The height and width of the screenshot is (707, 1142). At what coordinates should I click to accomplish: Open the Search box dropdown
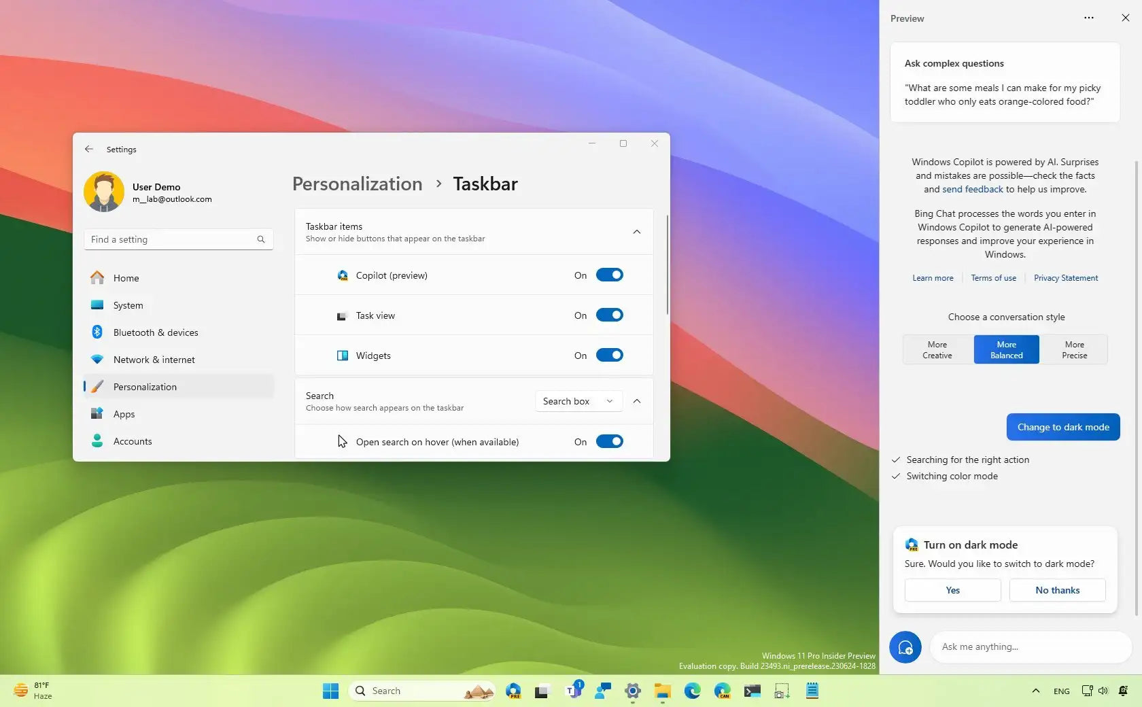tap(578, 401)
